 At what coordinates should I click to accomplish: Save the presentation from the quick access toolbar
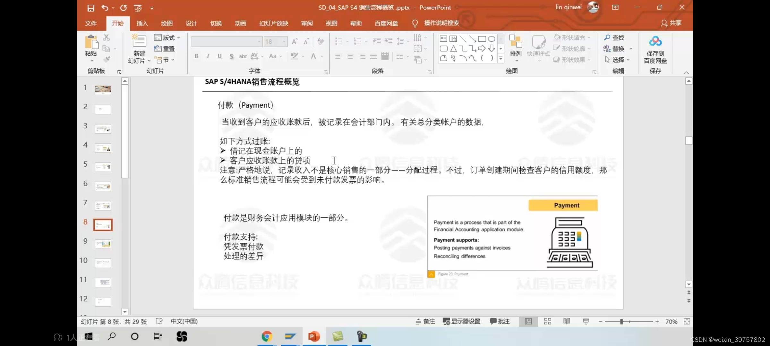click(91, 8)
